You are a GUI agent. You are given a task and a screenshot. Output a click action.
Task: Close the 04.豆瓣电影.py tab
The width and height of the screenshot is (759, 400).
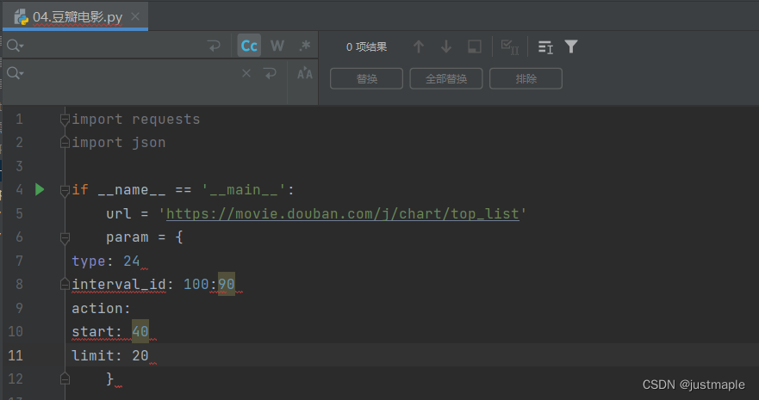click(135, 16)
